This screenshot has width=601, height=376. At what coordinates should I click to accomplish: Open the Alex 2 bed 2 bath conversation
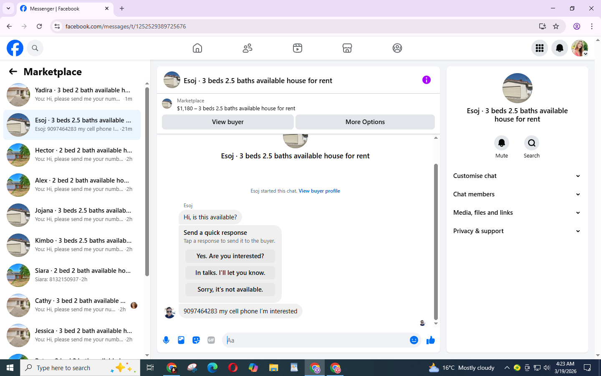tap(72, 185)
